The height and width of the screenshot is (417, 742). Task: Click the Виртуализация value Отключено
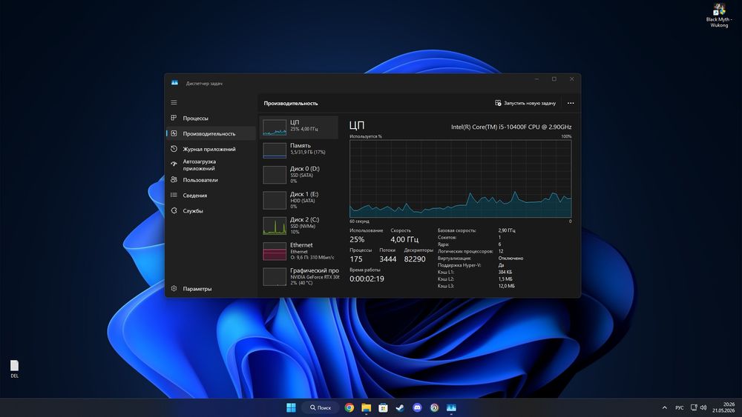(x=510, y=258)
